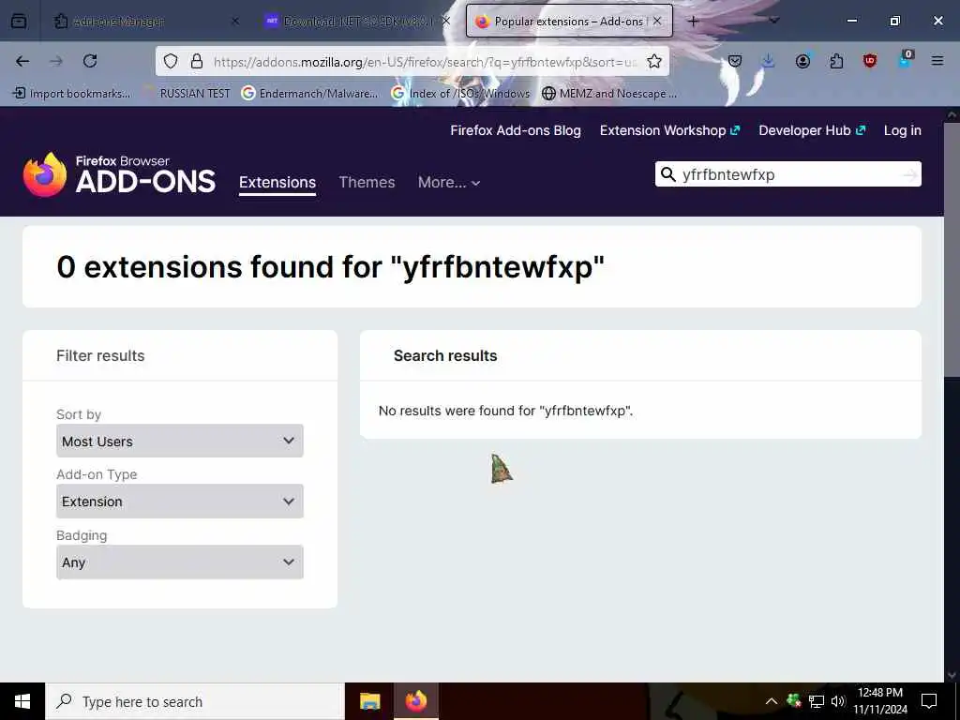Switch to Download .NET SDK tab

coord(357,22)
